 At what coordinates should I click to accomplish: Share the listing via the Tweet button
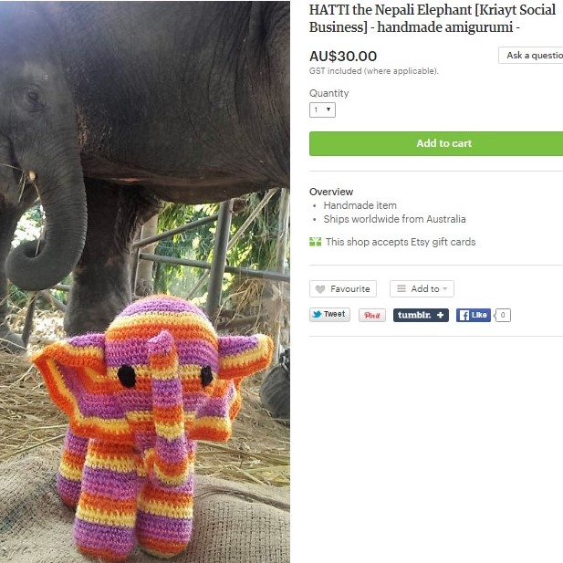pos(329,315)
